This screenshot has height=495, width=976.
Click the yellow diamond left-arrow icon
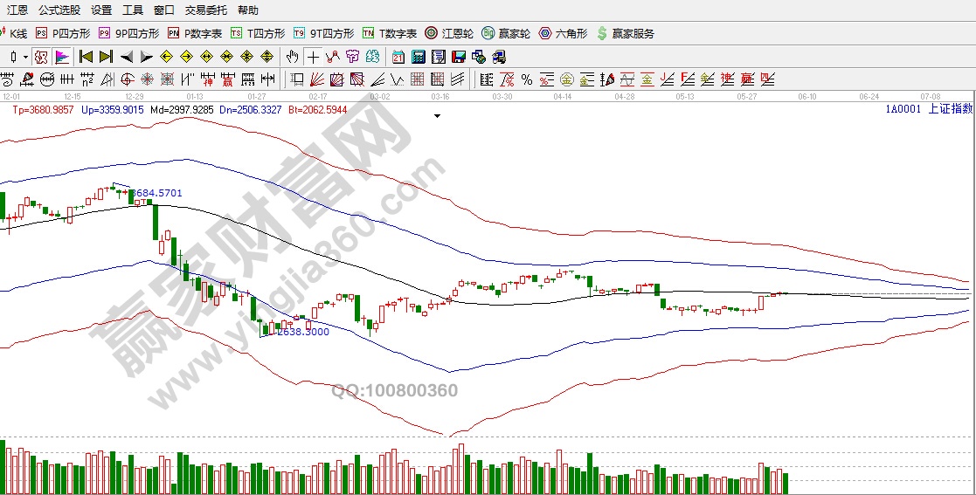click(166, 57)
